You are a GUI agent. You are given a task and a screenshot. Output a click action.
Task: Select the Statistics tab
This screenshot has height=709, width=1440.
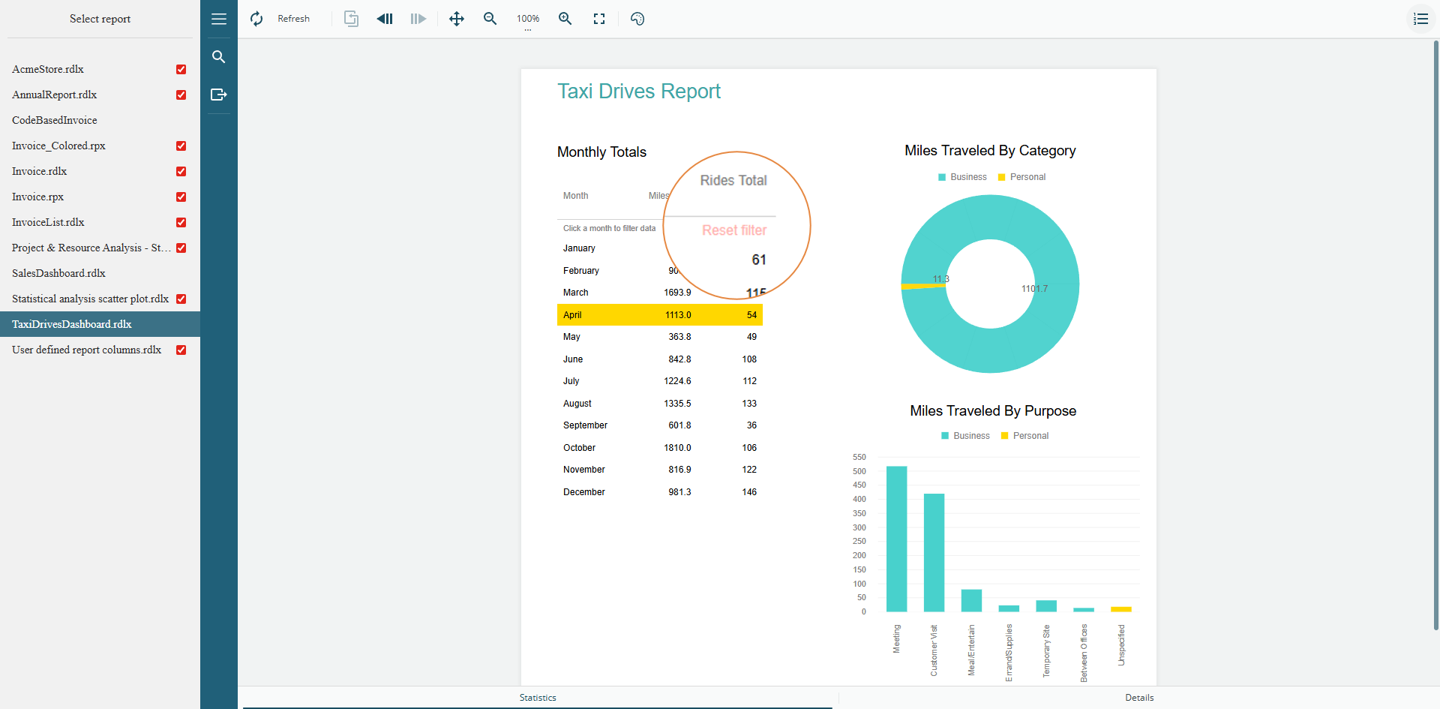coord(538,698)
